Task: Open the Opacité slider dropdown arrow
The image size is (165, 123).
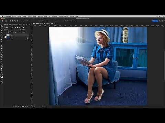Action: click(26, 30)
